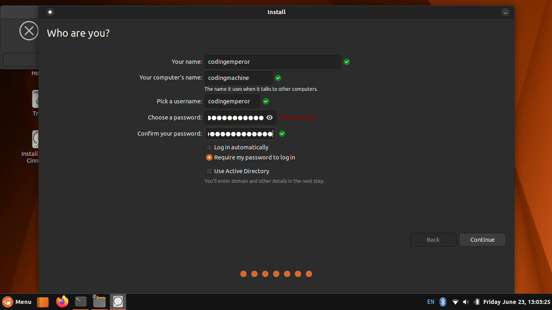Screen dimensions: 552x310
Task: Open the Menu button in taskbar
Action: (x=17, y=302)
